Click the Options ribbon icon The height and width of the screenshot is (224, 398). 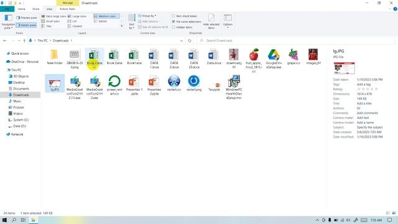(228, 21)
